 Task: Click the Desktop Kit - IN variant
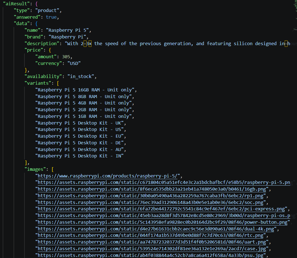coord(79,156)
